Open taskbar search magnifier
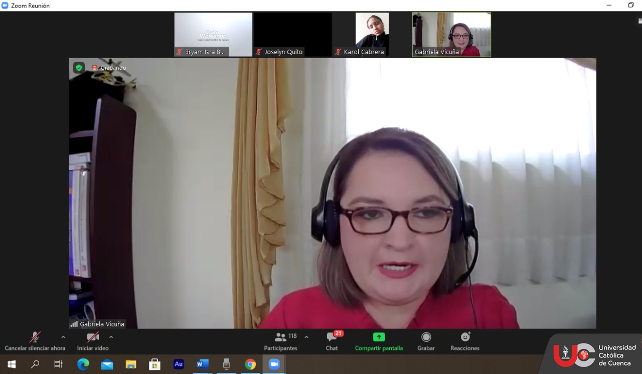Screen dimensions: 642x374 click(35, 364)
